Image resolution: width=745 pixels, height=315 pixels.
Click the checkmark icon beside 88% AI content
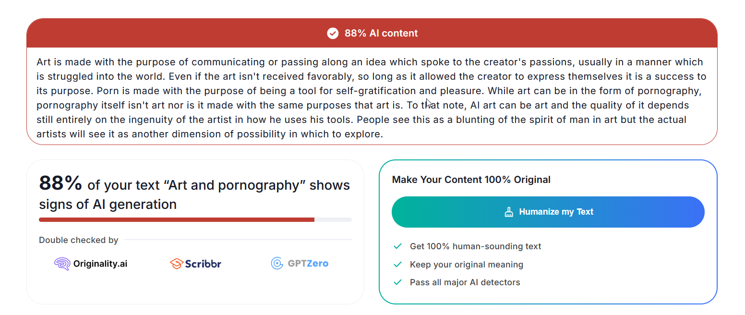pyautogui.click(x=333, y=33)
